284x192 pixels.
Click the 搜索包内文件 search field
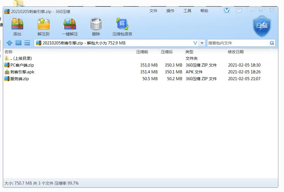click(237, 43)
